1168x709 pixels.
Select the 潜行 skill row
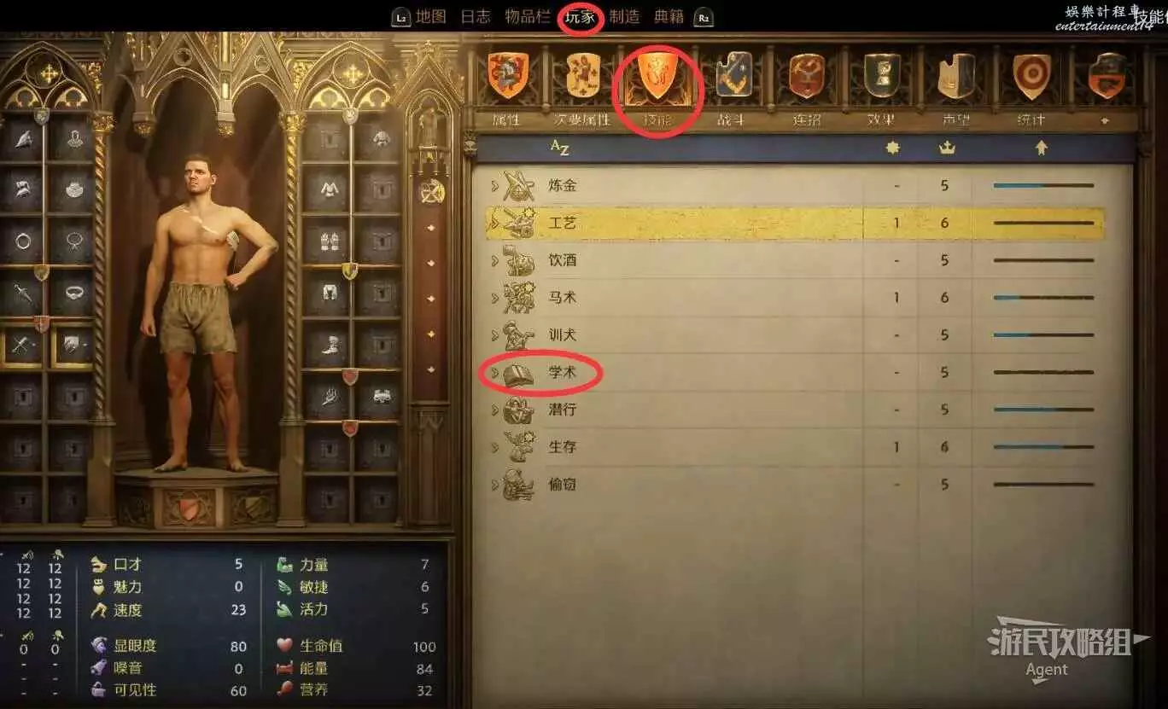click(794, 410)
